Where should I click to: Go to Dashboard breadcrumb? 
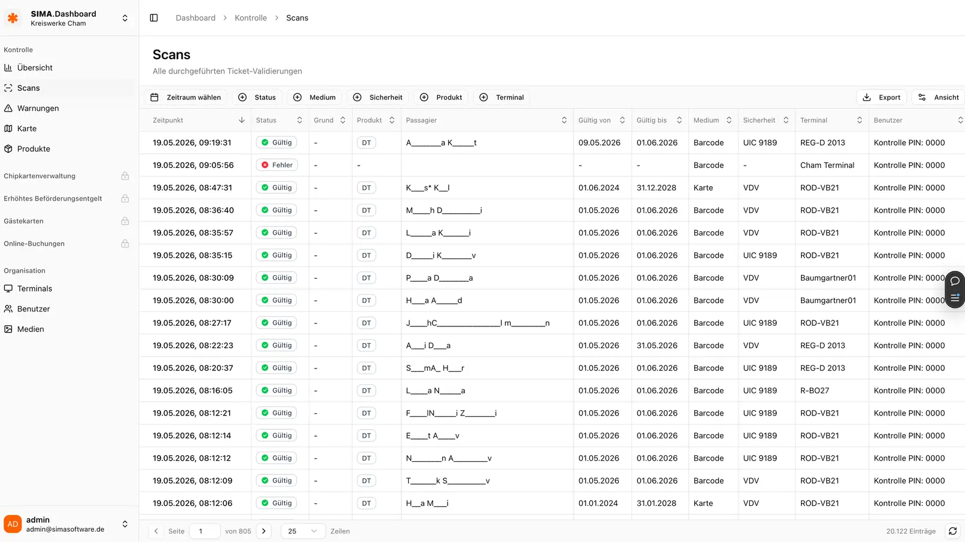[195, 18]
